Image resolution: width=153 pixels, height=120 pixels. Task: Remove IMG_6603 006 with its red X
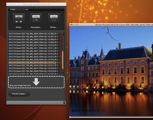click(60, 34)
